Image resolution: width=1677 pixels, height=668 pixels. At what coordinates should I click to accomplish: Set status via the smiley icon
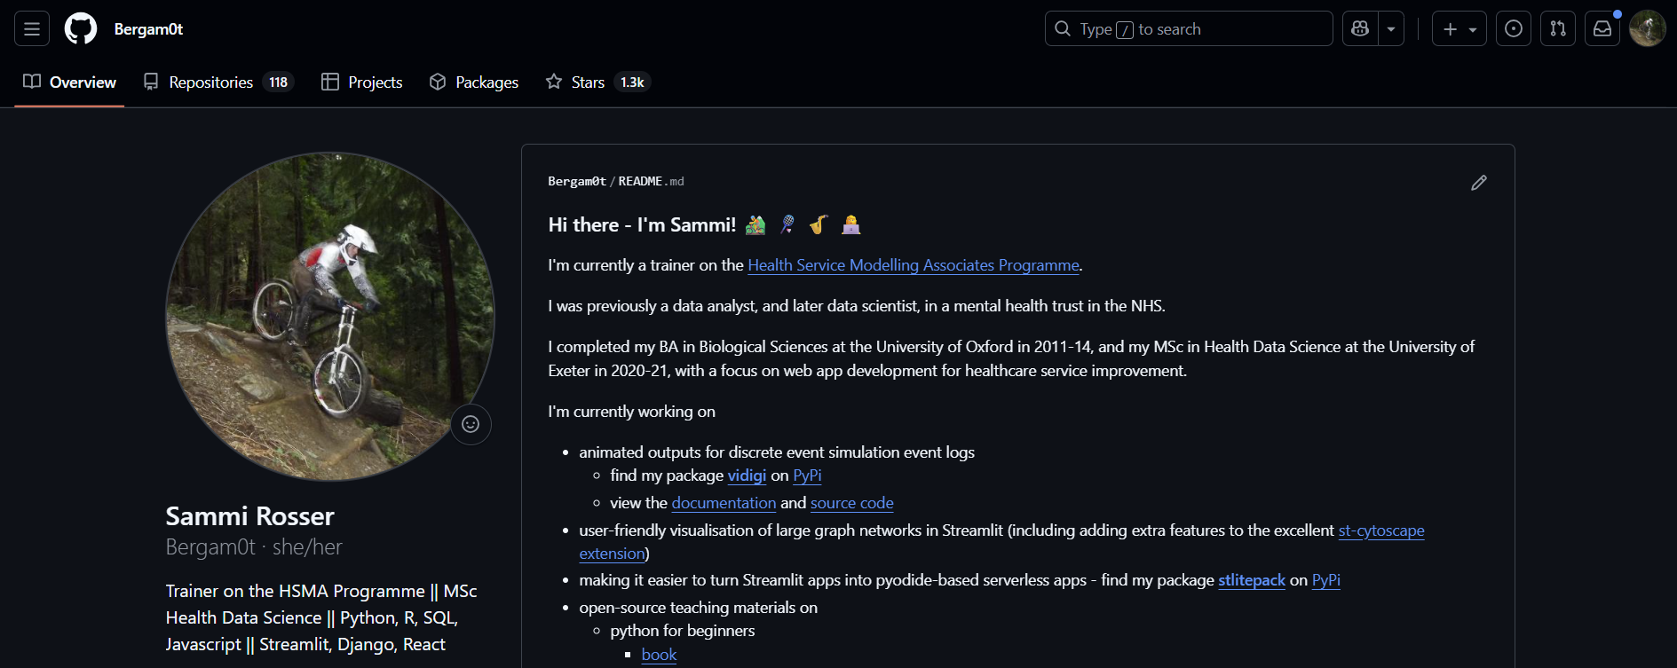coord(471,424)
